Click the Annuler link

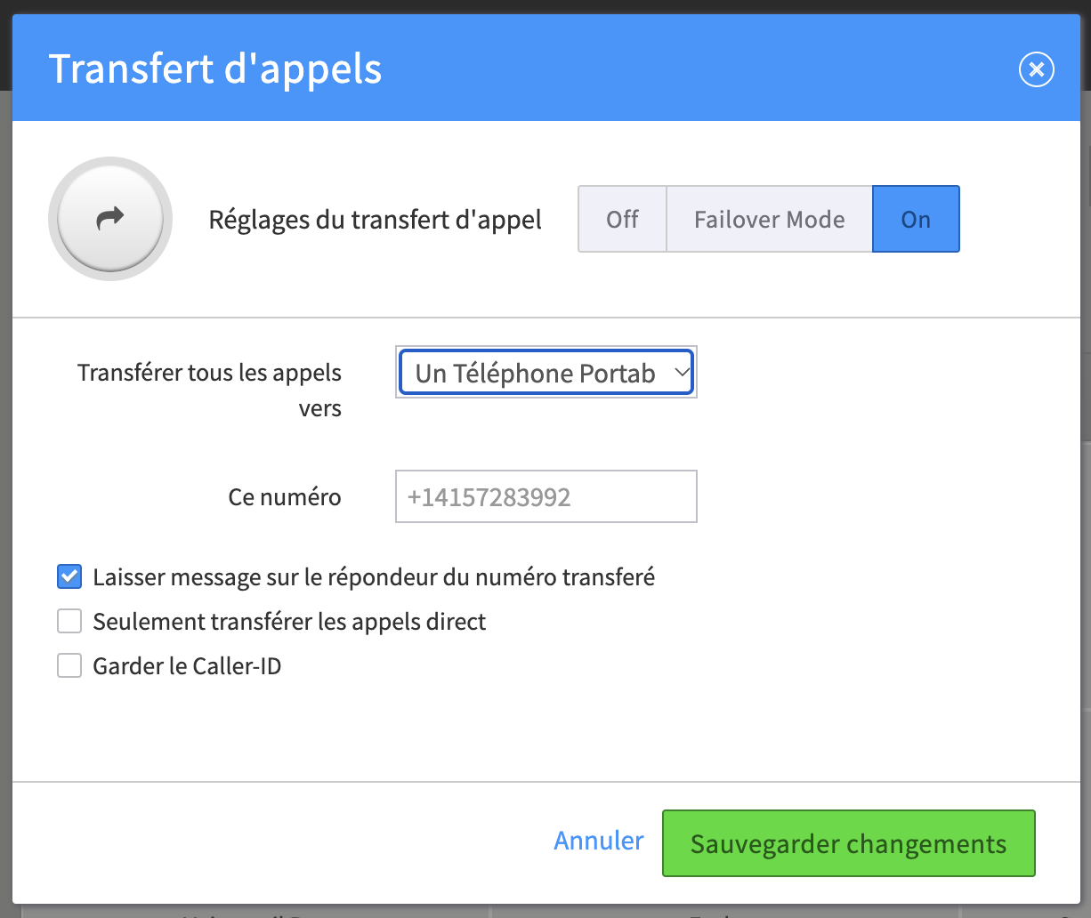point(599,841)
